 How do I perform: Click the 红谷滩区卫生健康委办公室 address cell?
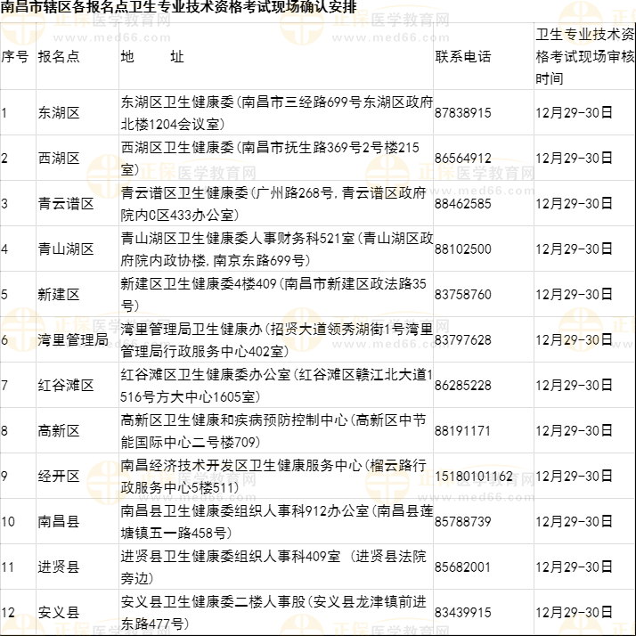pos(276,385)
